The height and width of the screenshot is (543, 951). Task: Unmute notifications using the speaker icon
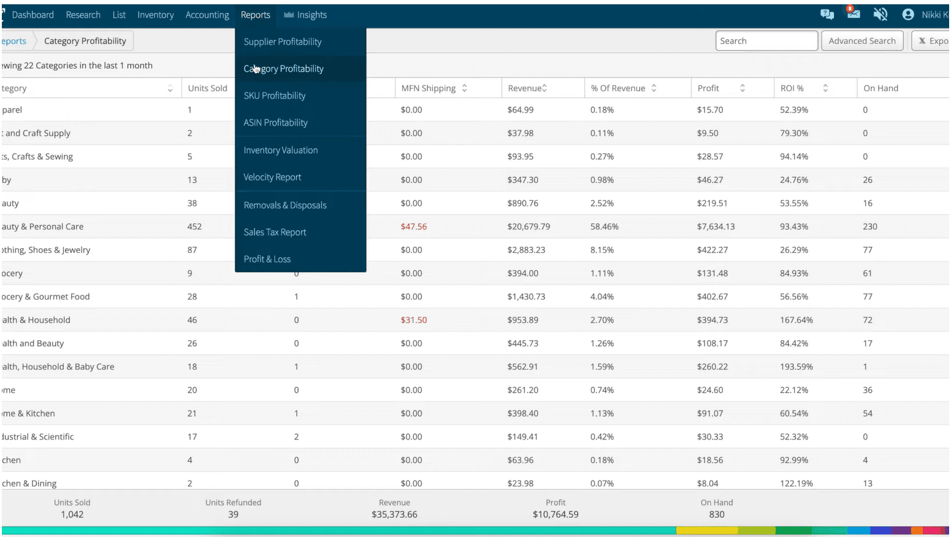click(x=880, y=14)
